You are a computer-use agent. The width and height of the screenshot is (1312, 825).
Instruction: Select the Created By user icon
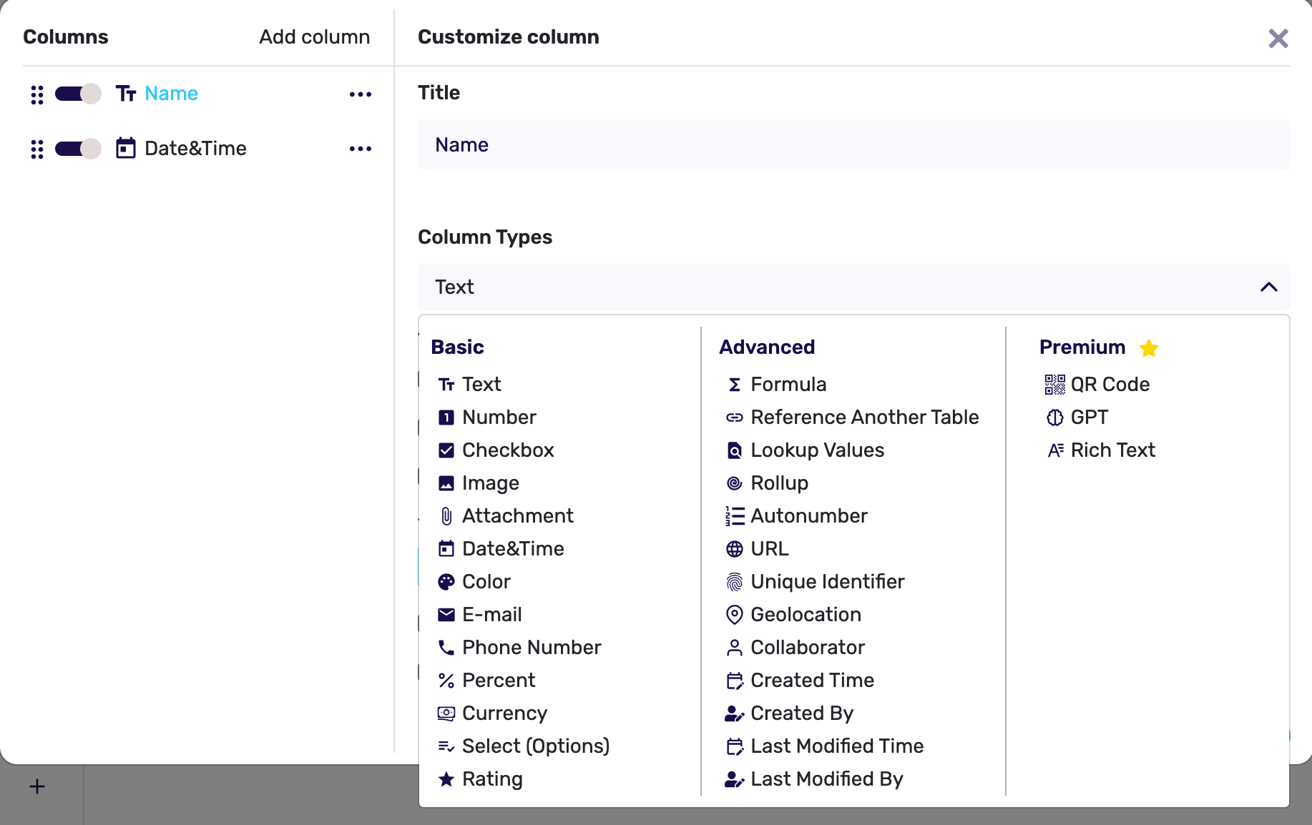pos(735,713)
